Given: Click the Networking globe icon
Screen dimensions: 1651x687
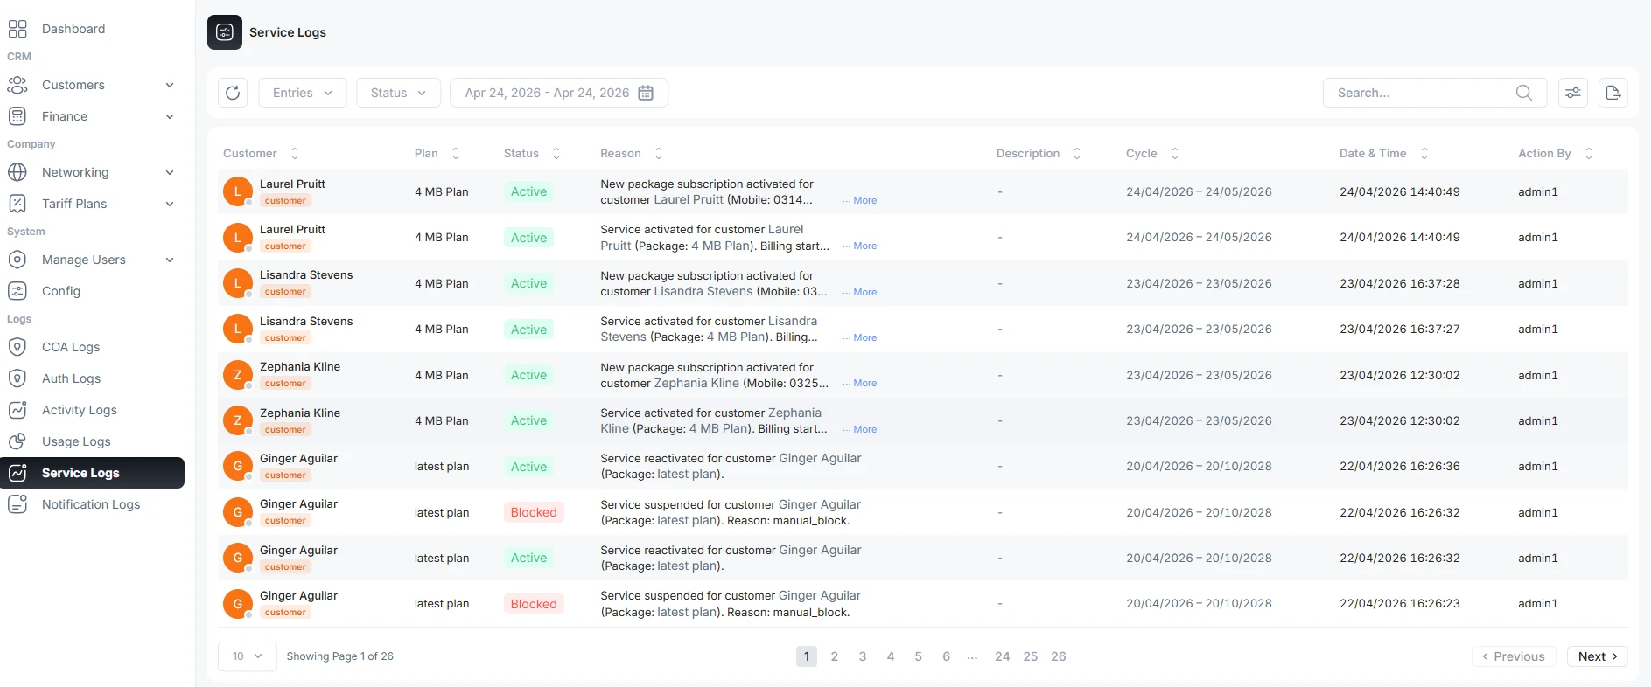Looking at the screenshot, I should tap(17, 172).
